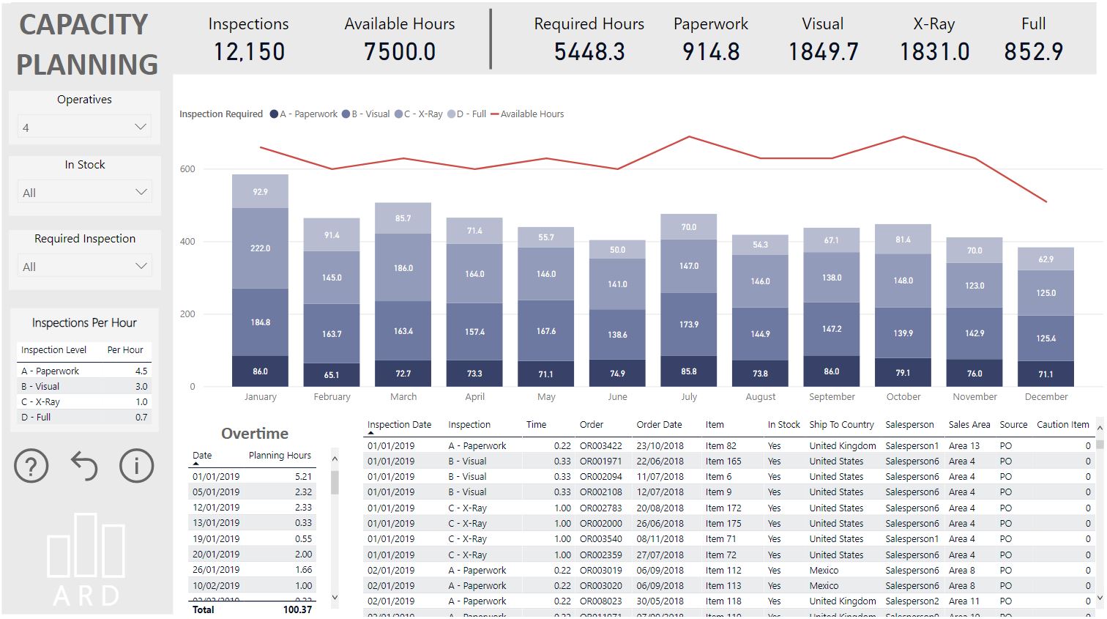
Task: Click the C - X-Ray legend marker
Action: [x=399, y=114]
